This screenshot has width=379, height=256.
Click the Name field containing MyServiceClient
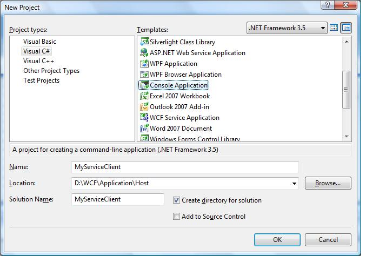tap(185, 167)
